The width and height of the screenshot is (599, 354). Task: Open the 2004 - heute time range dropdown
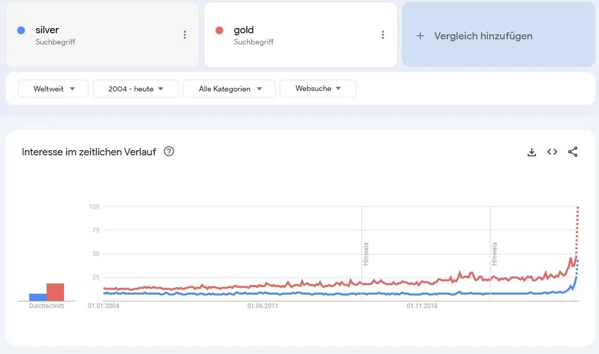135,89
